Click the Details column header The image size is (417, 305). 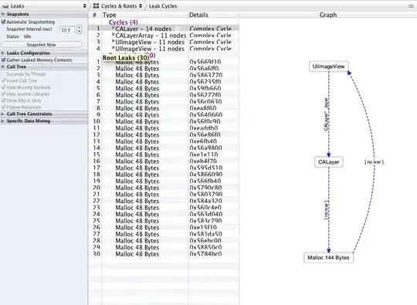click(x=214, y=15)
